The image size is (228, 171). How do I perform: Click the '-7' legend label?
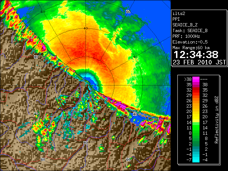[189, 160]
